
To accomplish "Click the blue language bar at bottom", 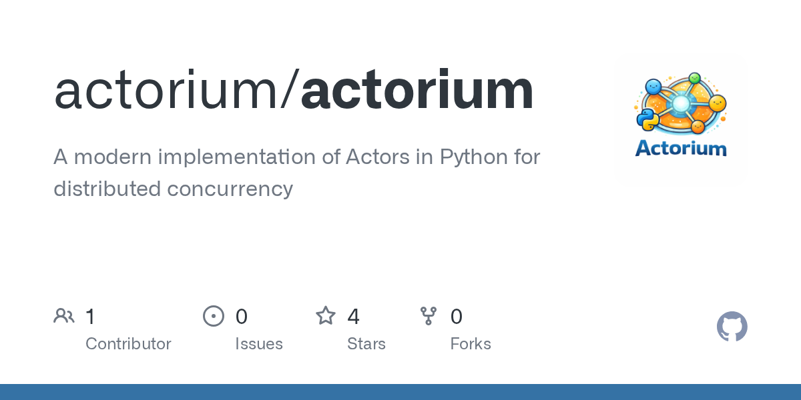I will tap(400, 392).
